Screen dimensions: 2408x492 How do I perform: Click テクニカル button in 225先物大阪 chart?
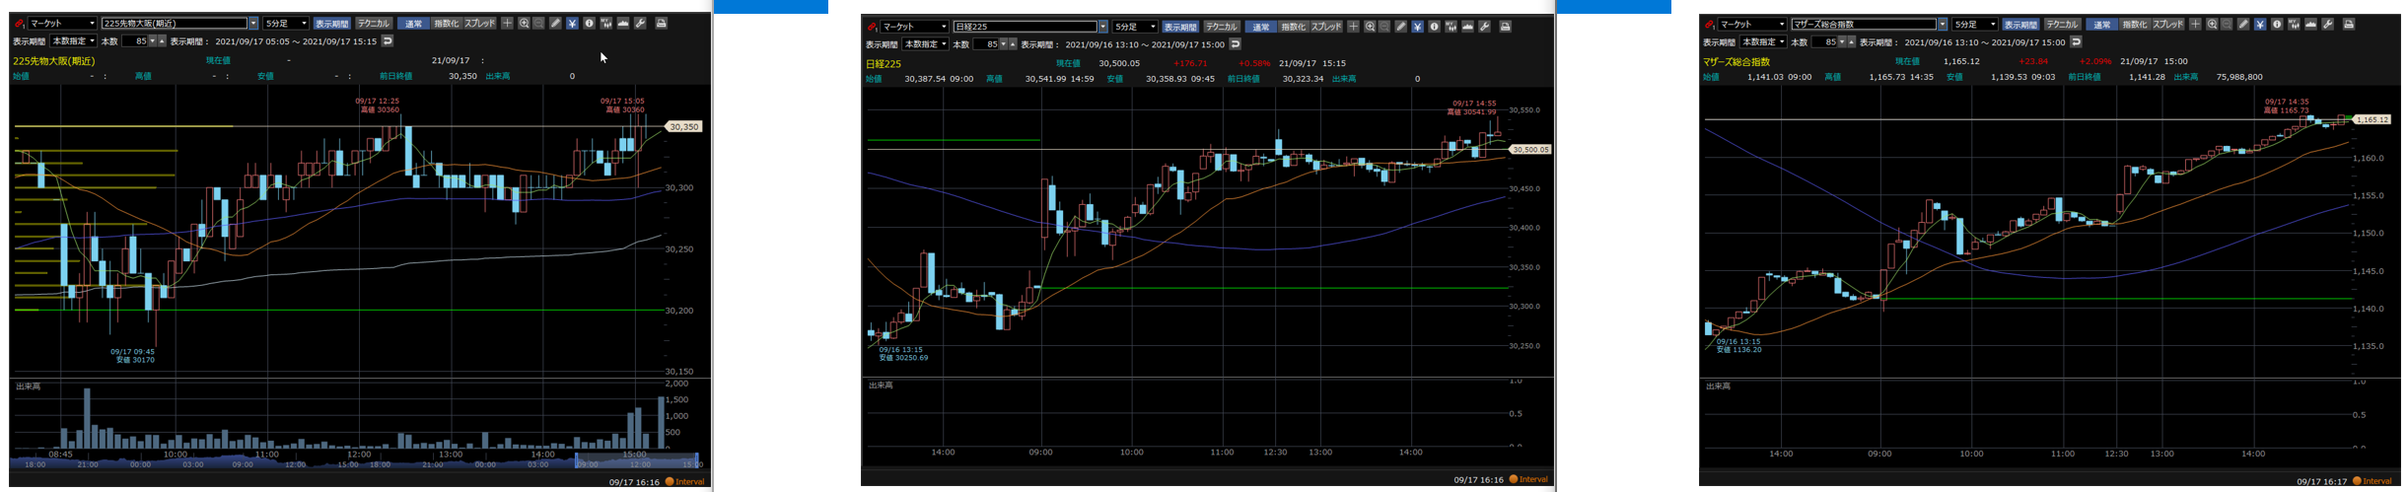click(373, 23)
